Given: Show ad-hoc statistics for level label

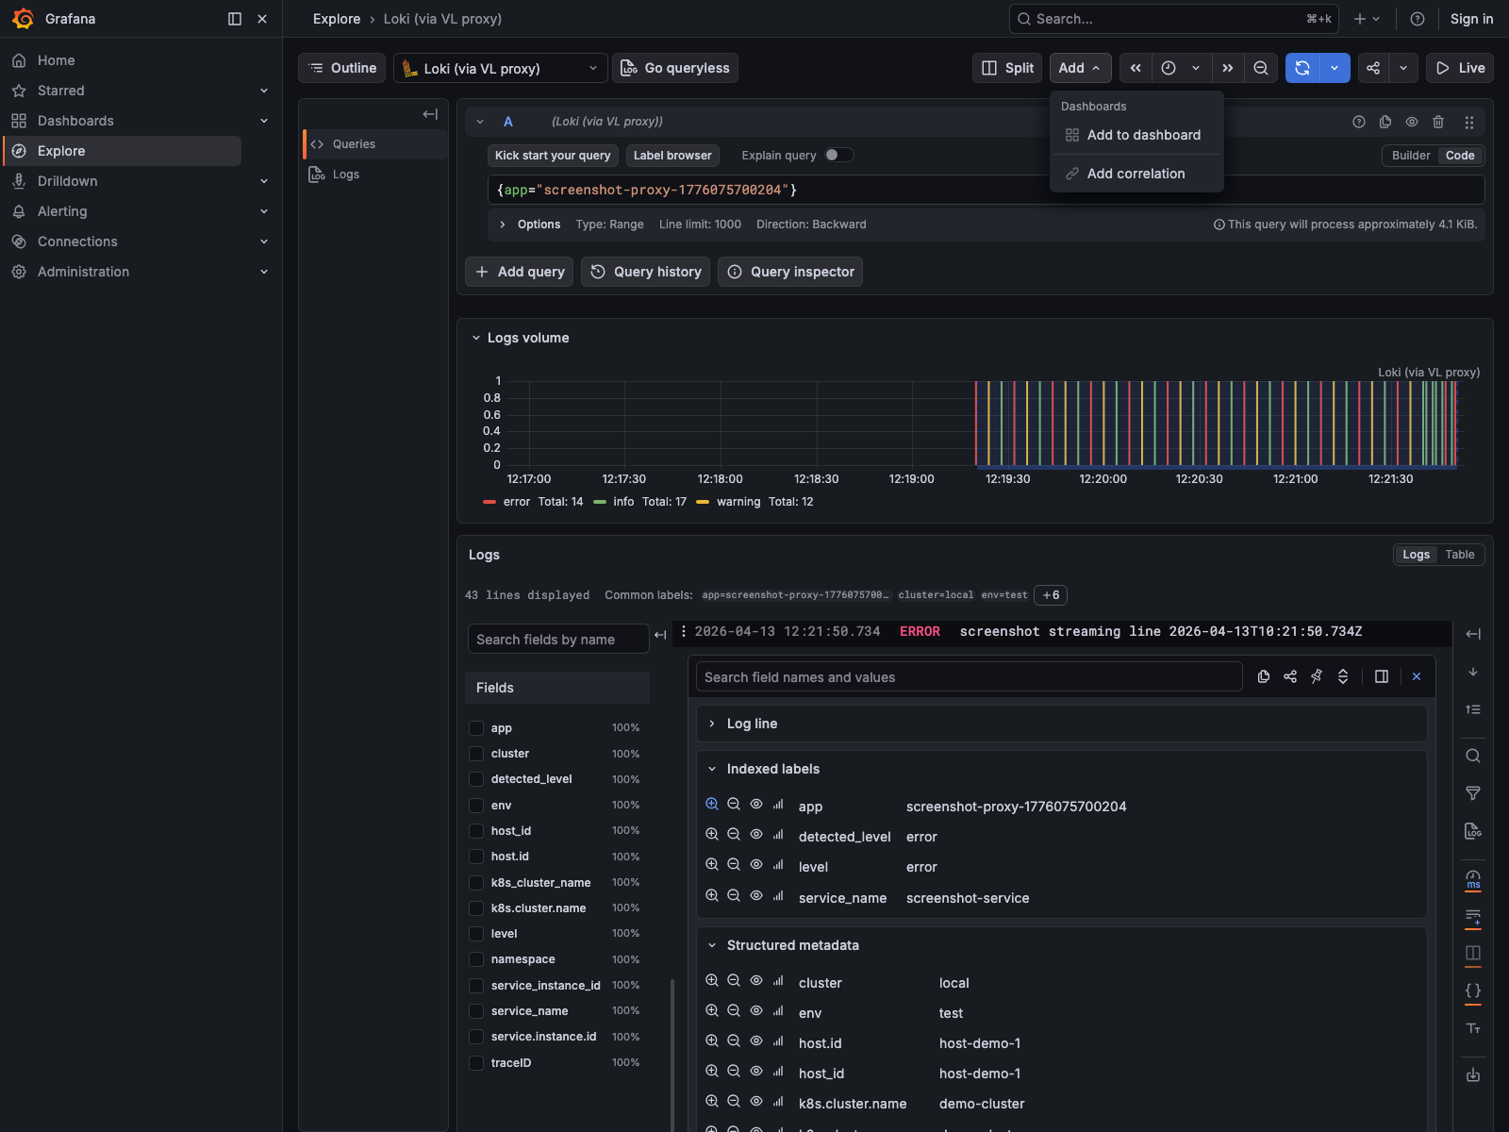Looking at the screenshot, I should 778,865.
